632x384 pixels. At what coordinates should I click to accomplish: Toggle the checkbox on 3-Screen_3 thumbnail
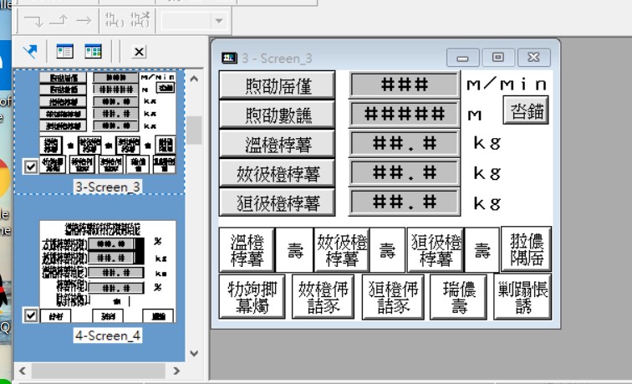click(x=31, y=166)
